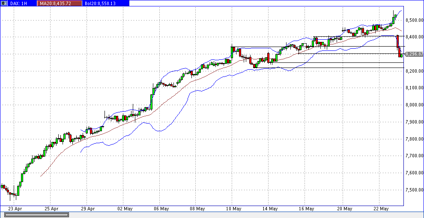Click the current price tag 8,296.87
This screenshot has height=218, width=424.
[414, 54]
